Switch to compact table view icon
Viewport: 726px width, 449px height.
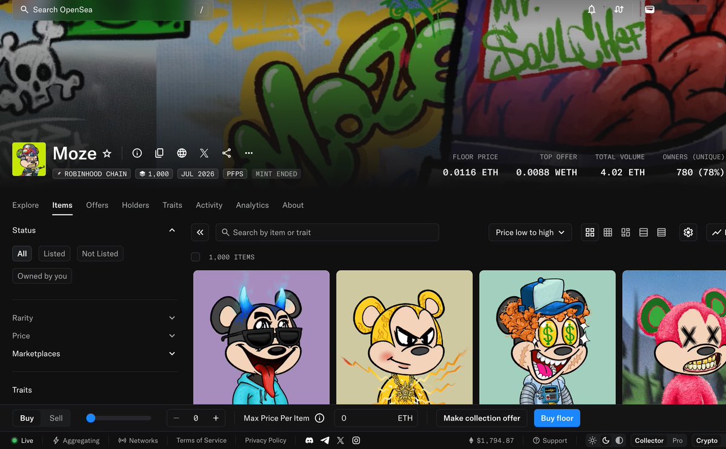pyautogui.click(x=661, y=232)
